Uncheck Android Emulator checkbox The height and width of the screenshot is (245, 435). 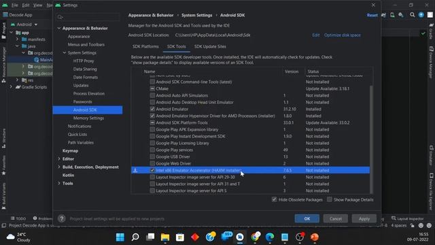point(152,109)
